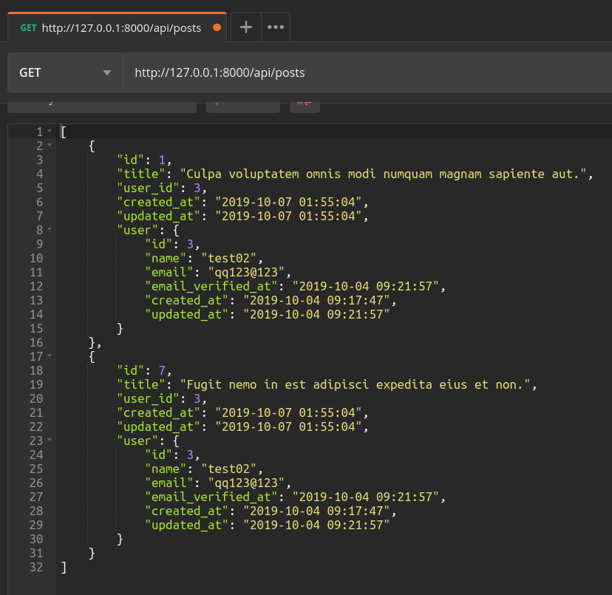Open the GET HTTP method dropdown
Screen dimensions: 612x595
[65, 72]
